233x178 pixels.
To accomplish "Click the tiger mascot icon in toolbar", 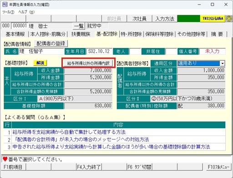I will [x=229, y=19].
